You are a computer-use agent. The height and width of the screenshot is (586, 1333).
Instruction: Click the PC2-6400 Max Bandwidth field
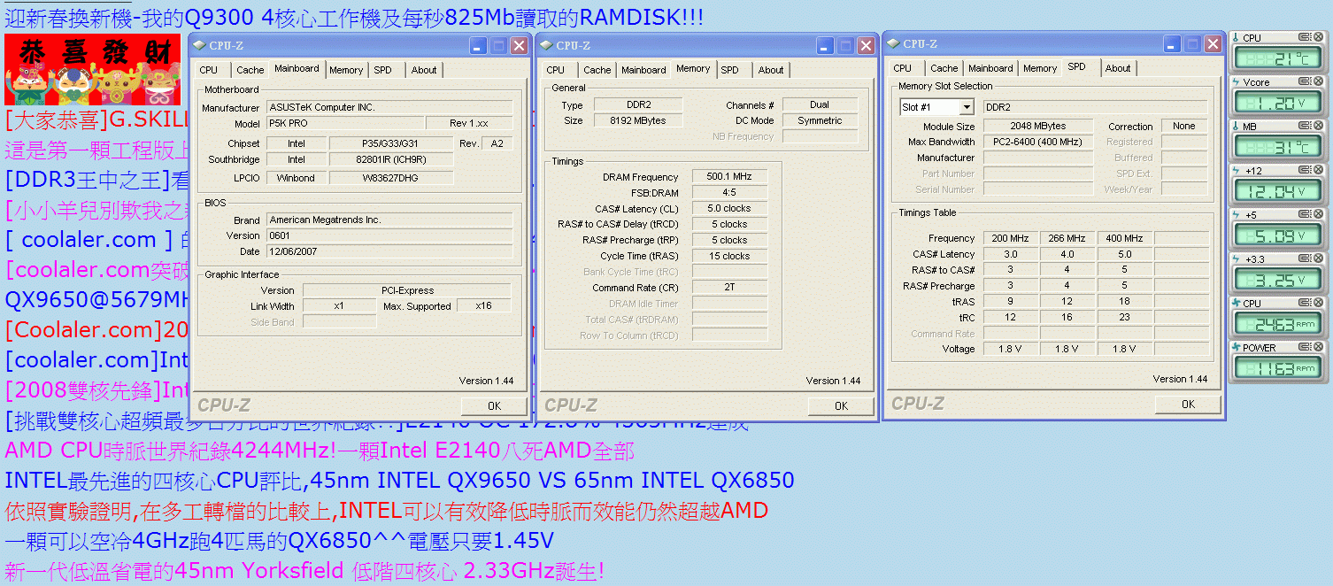tap(1037, 142)
